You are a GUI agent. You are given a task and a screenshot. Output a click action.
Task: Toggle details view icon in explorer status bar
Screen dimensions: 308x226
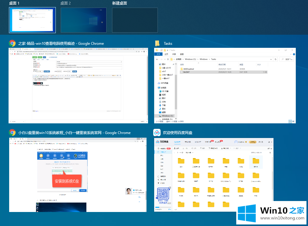point(290,122)
